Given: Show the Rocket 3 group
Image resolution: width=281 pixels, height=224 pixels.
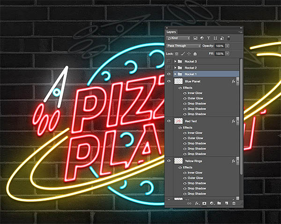Looking at the screenshot, I should (x=169, y=61).
